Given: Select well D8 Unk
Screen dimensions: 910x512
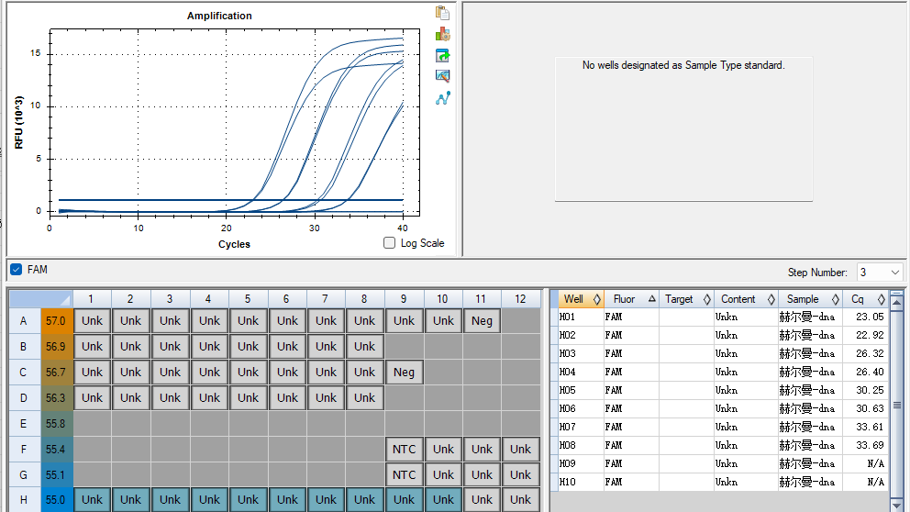Looking at the screenshot, I should tap(364, 397).
